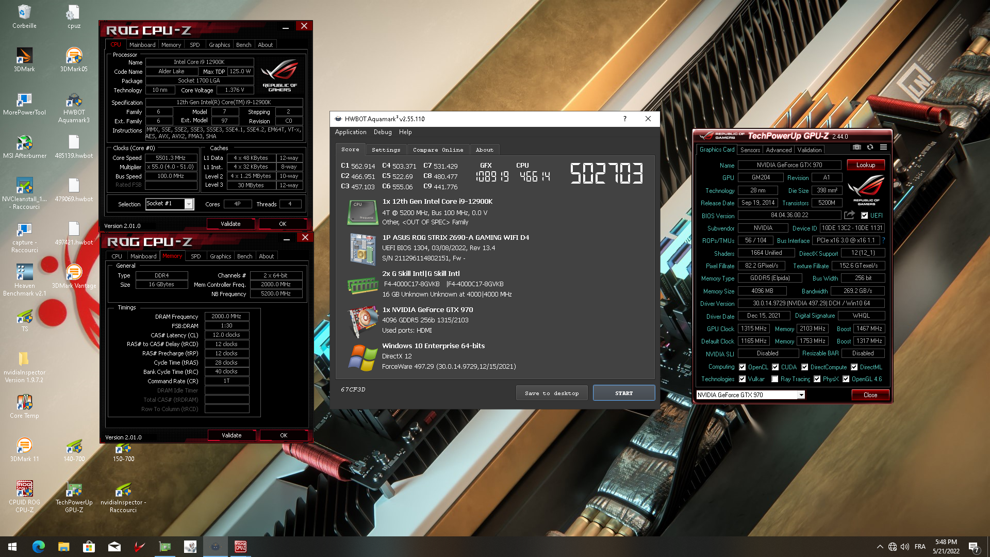
Task: Open Bench tab in CPU-Z processor window
Action: tap(243, 45)
